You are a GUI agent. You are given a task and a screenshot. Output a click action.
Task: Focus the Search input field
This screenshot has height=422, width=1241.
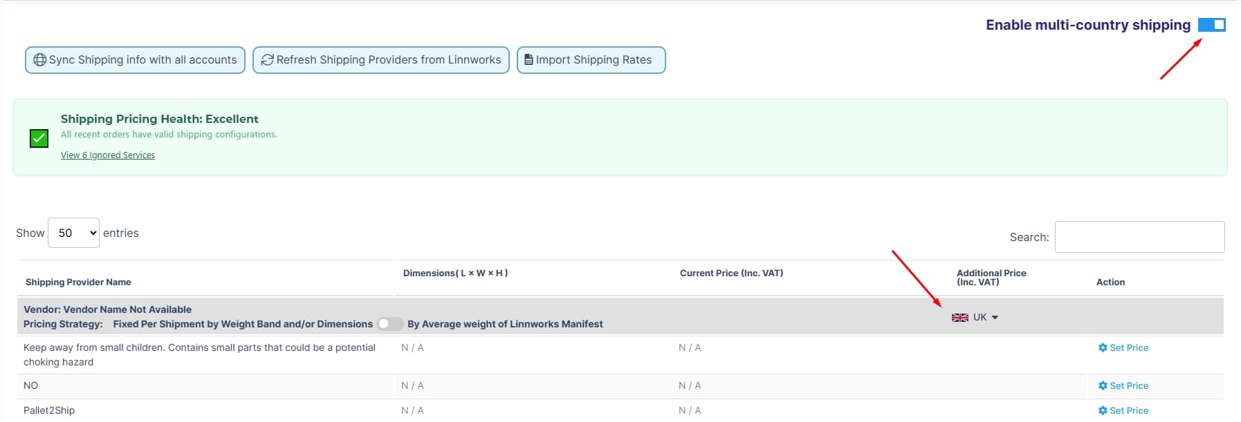1139,237
